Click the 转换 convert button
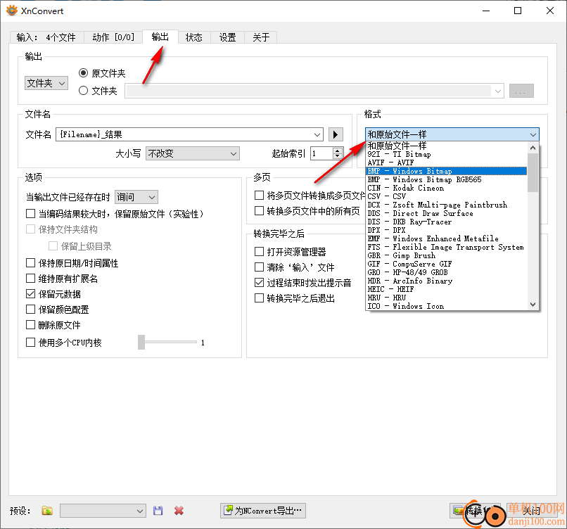The height and width of the screenshot is (529, 567). click(475, 511)
